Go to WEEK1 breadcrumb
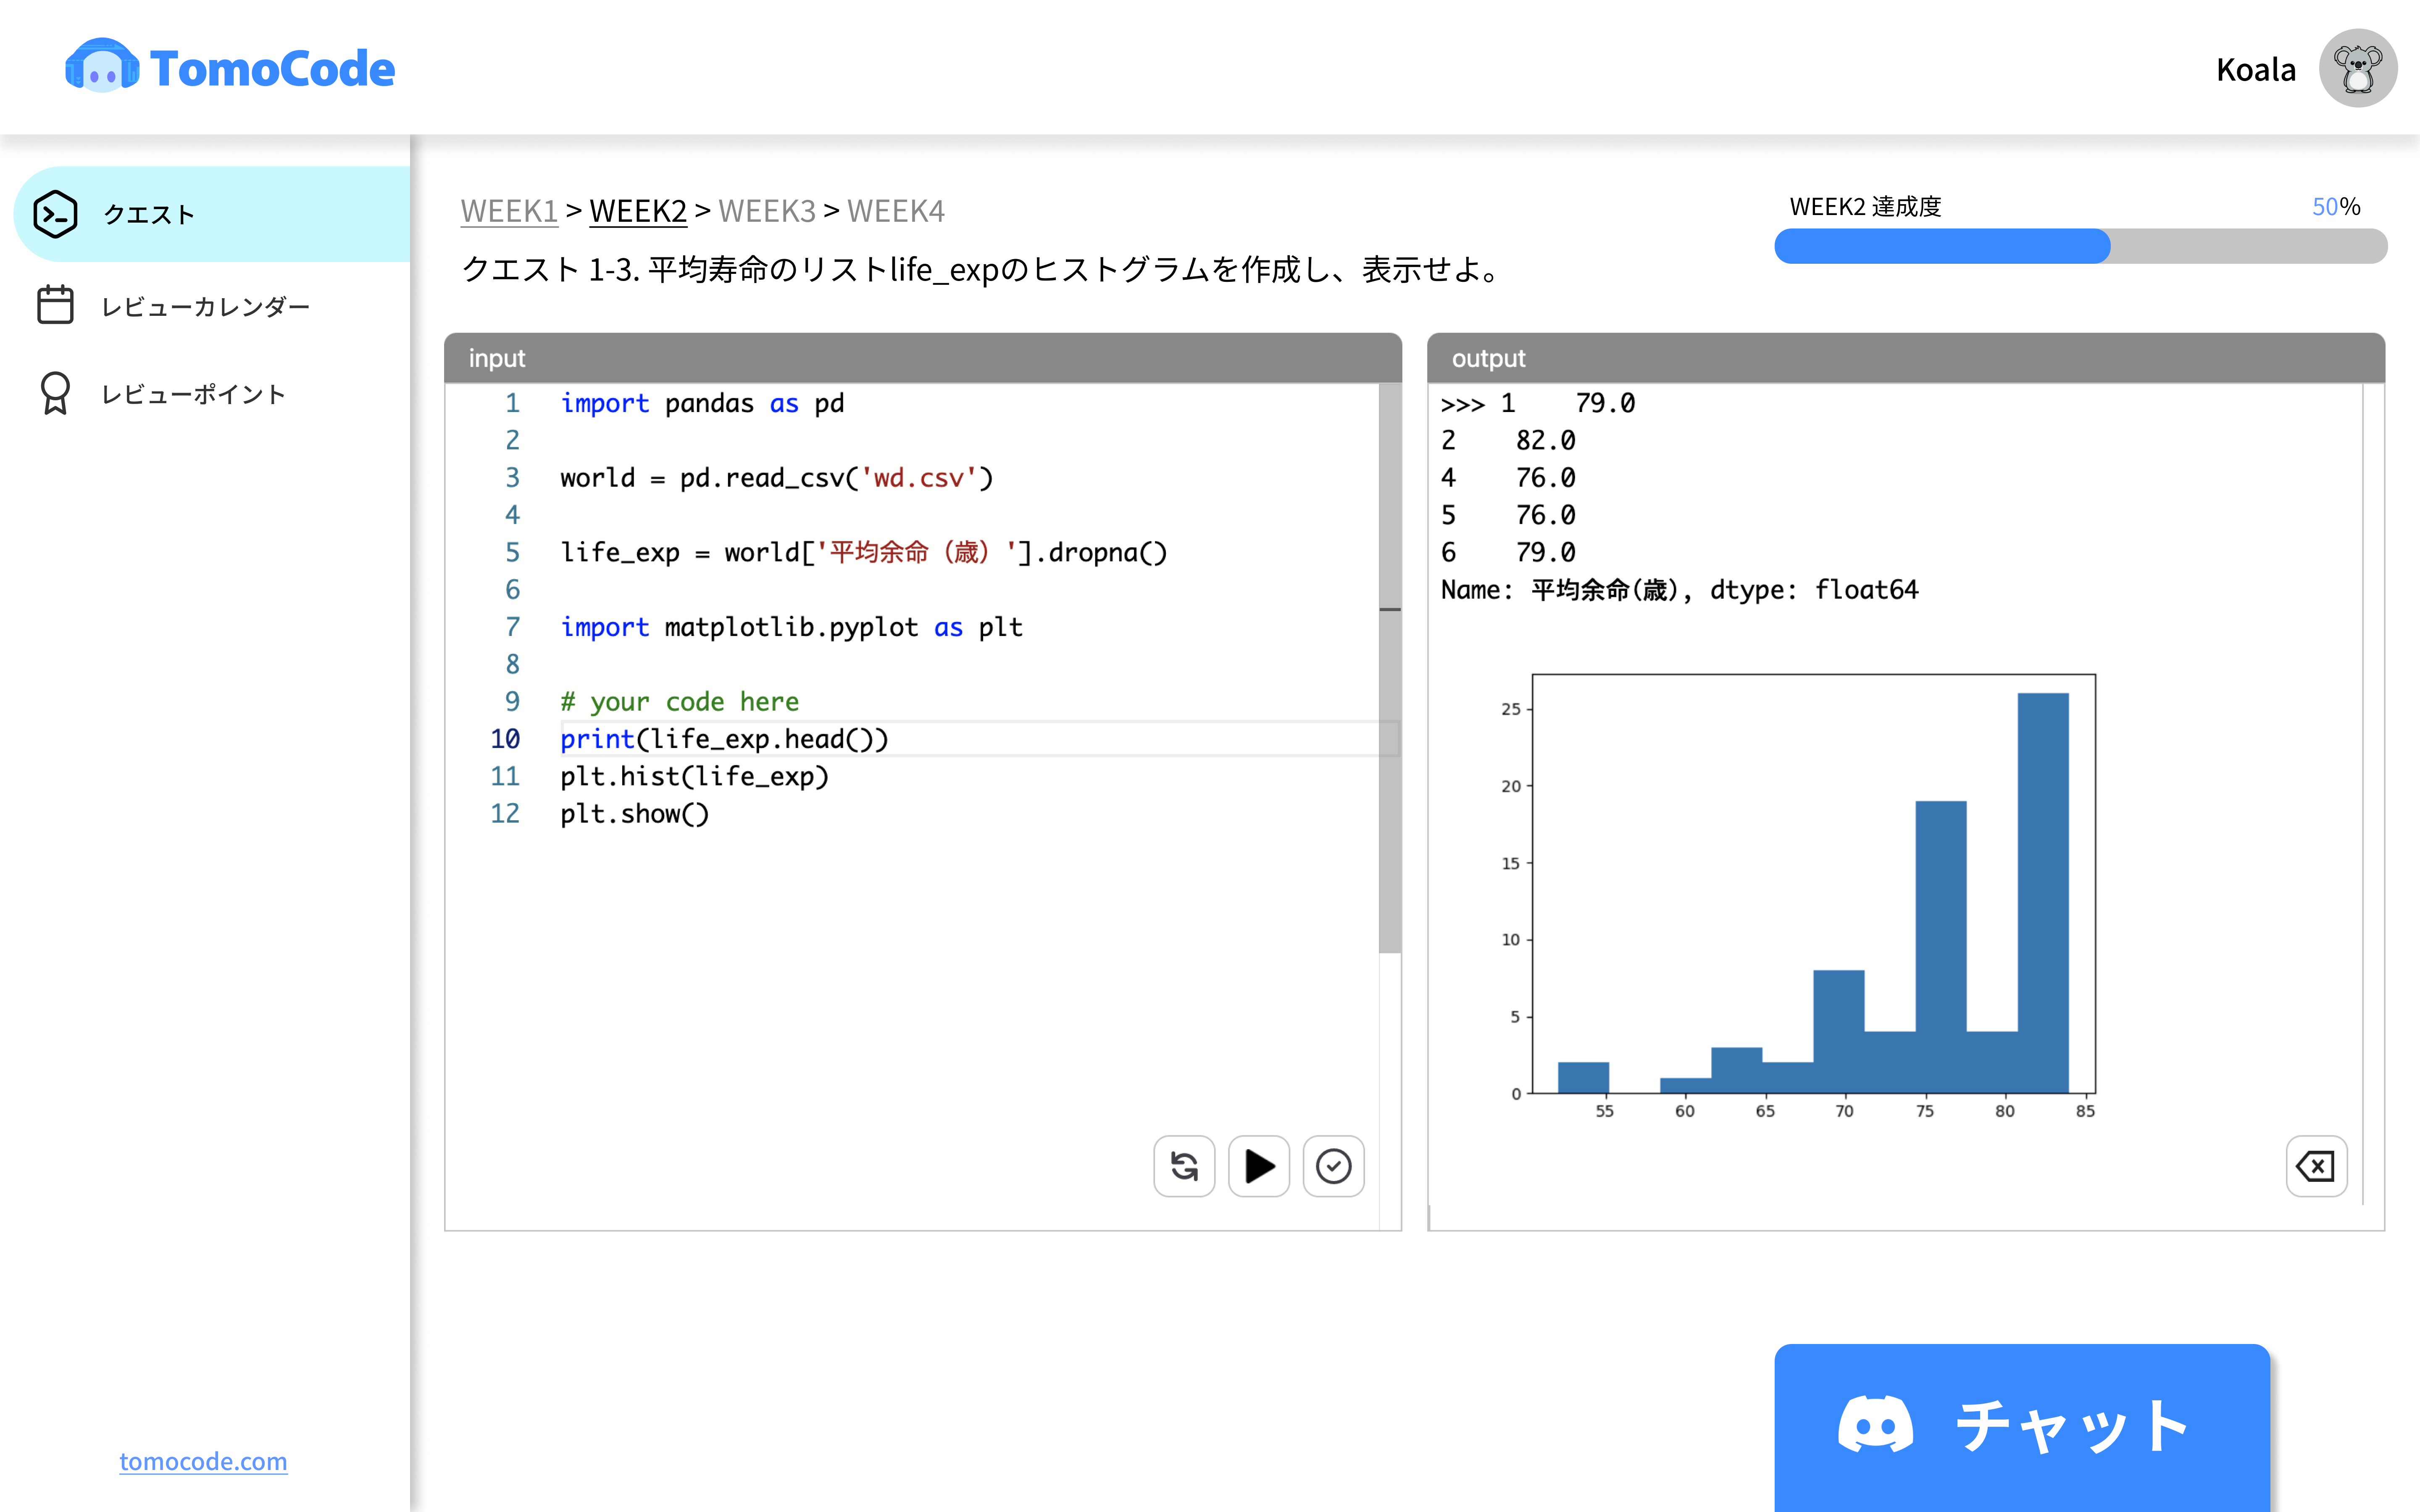The height and width of the screenshot is (1512, 2420). pyautogui.click(x=509, y=211)
